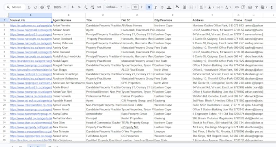Select the Northern Cape cell in row 2
The width and height of the screenshot is (276, 147).
(x=172, y=26)
